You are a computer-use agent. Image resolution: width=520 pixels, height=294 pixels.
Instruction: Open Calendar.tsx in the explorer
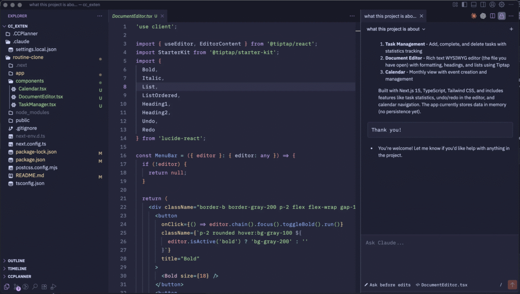click(x=32, y=89)
